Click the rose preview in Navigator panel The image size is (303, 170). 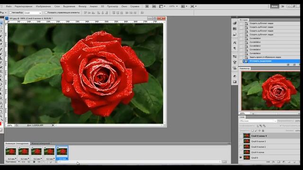tap(271, 91)
